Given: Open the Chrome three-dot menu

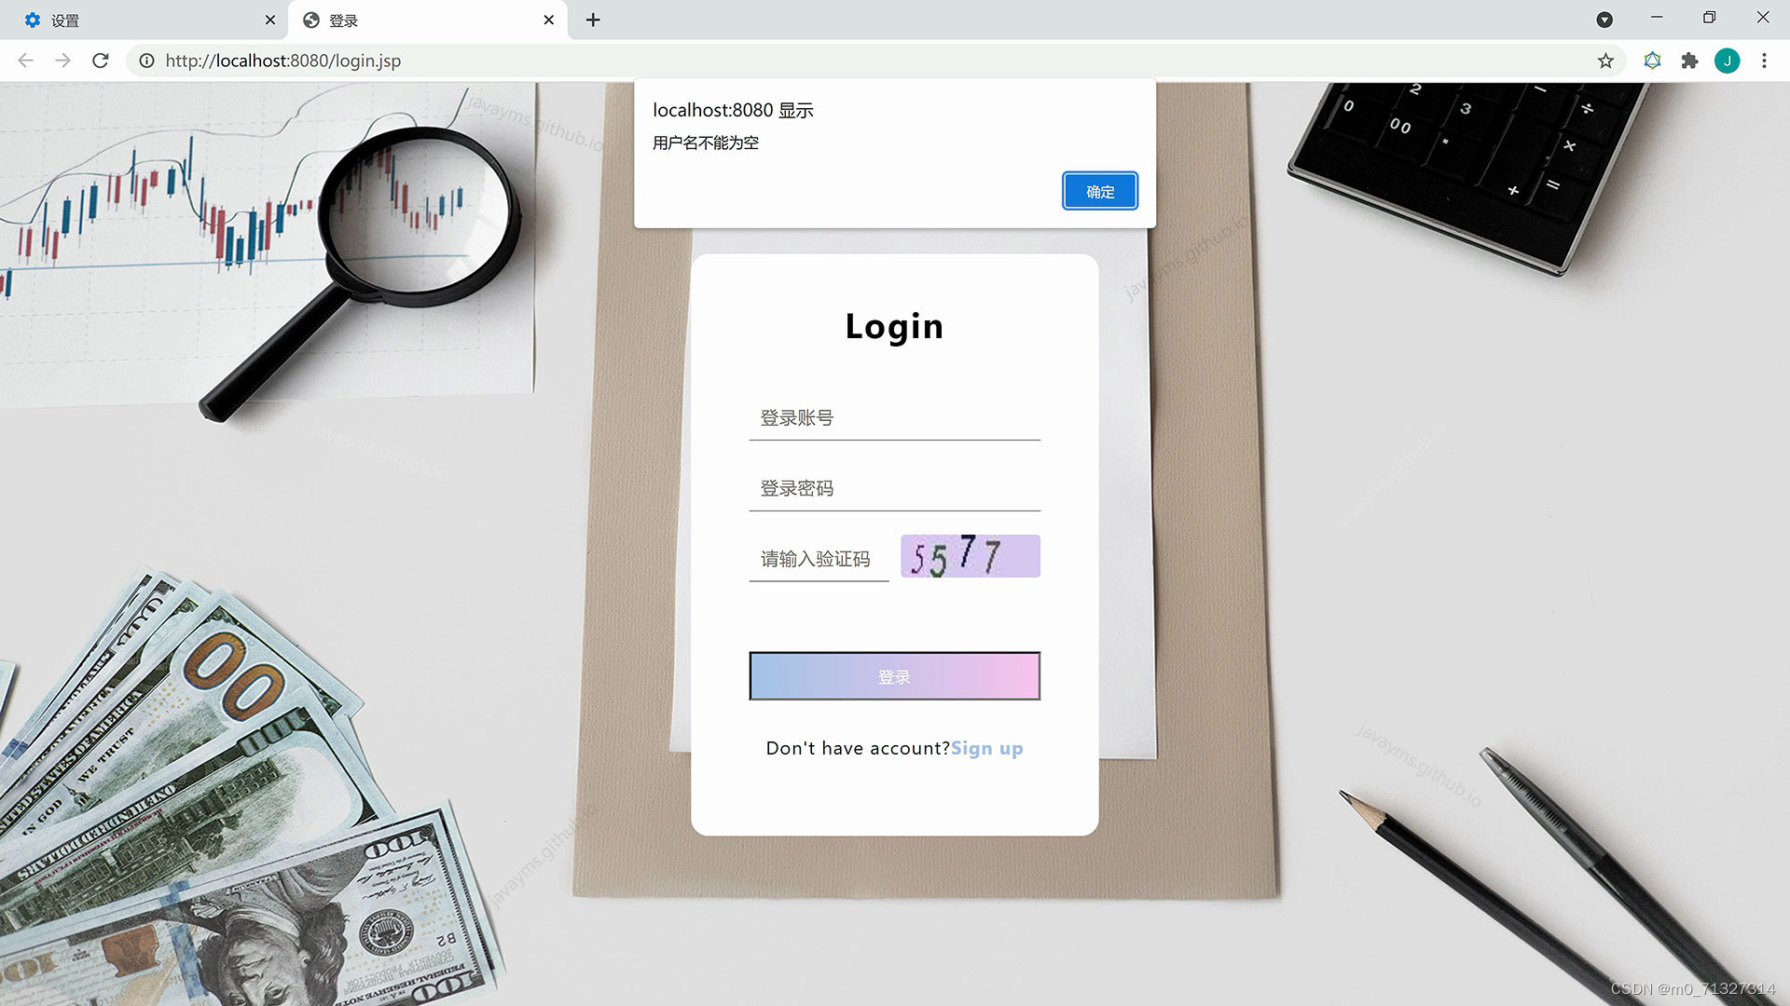Looking at the screenshot, I should pos(1764,61).
